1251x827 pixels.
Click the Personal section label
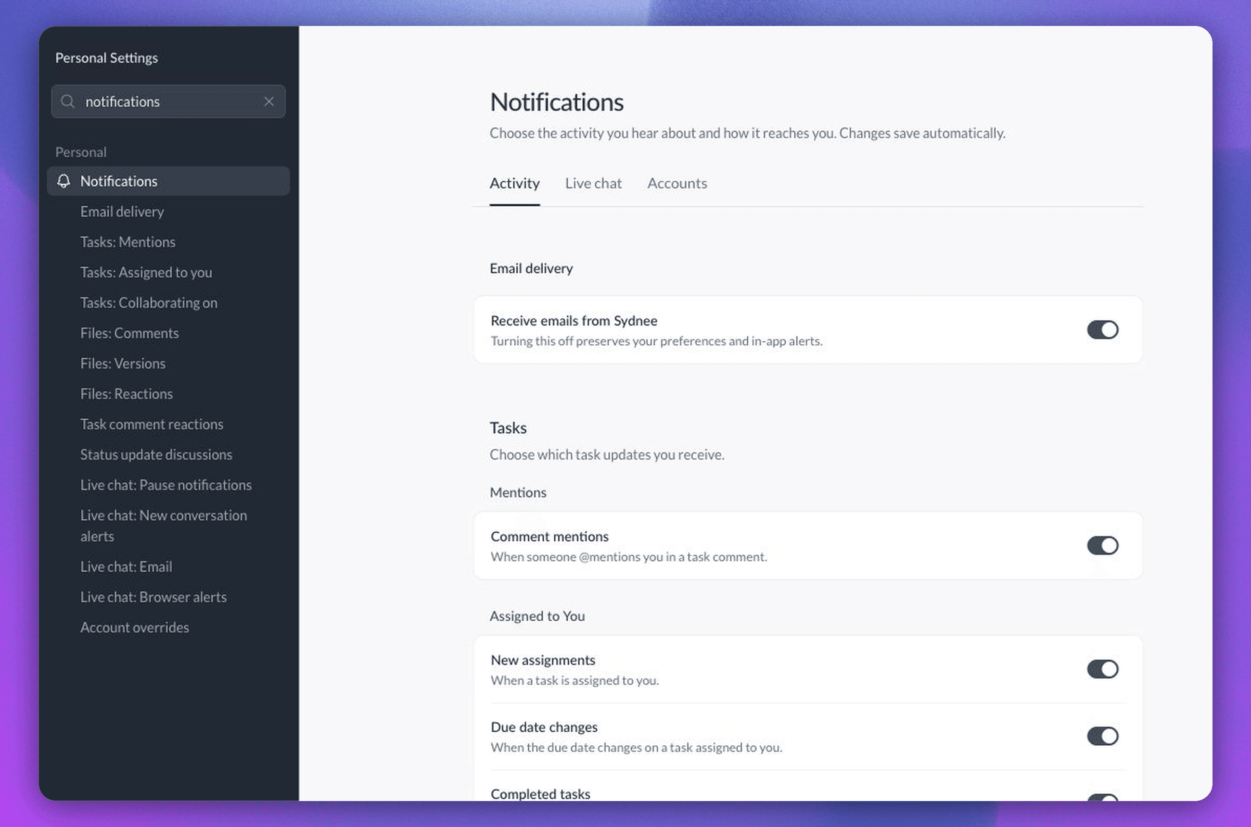click(81, 152)
